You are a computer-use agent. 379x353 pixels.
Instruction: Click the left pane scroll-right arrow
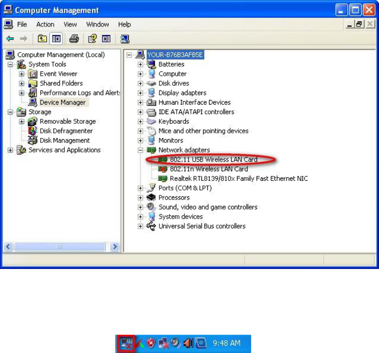coord(115,247)
